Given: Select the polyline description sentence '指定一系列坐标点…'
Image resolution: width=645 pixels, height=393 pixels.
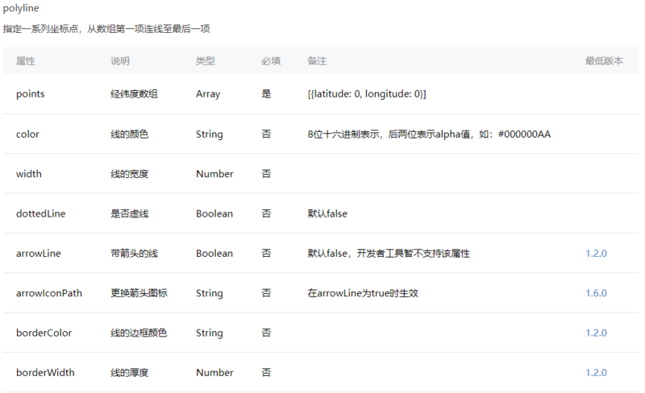Looking at the screenshot, I should (x=106, y=29).
